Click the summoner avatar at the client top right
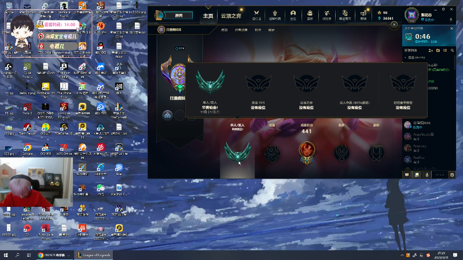This screenshot has width=463, height=260. click(x=411, y=14)
